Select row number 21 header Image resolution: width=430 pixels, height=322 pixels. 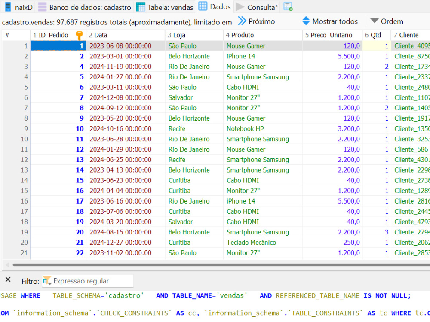16,253
